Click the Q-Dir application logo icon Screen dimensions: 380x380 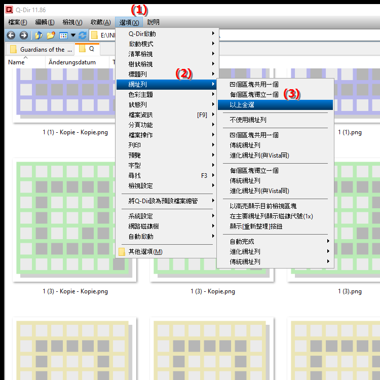(x=9, y=10)
